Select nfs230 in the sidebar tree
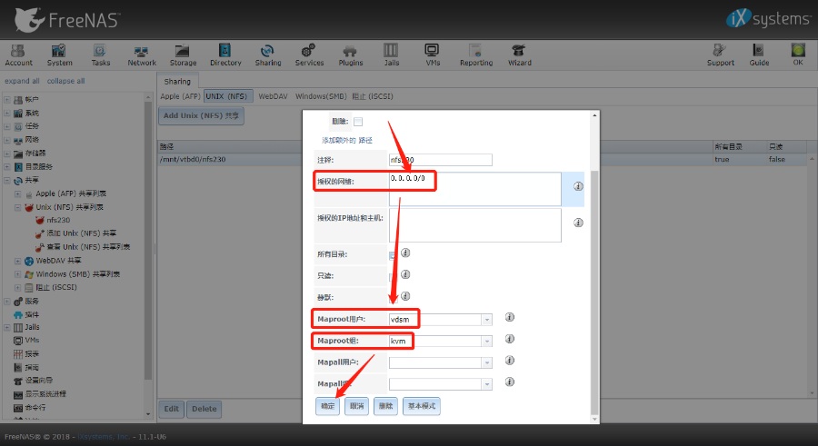Screen dimensions: 818x446 pos(58,220)
